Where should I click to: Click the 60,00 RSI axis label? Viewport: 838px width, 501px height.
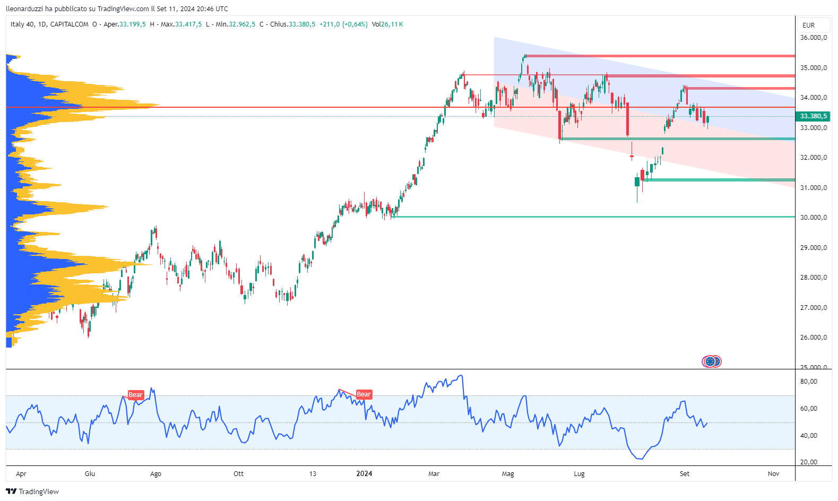tap(809, 409)
